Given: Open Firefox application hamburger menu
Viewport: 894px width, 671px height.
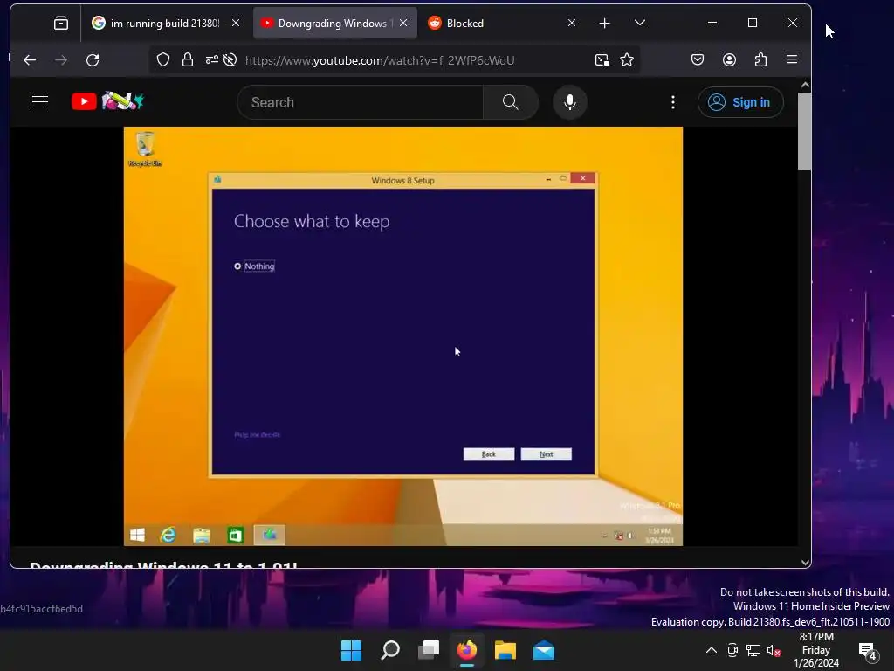Looking at the screenshot, I should pyautogui.click(x=792, y=59).
